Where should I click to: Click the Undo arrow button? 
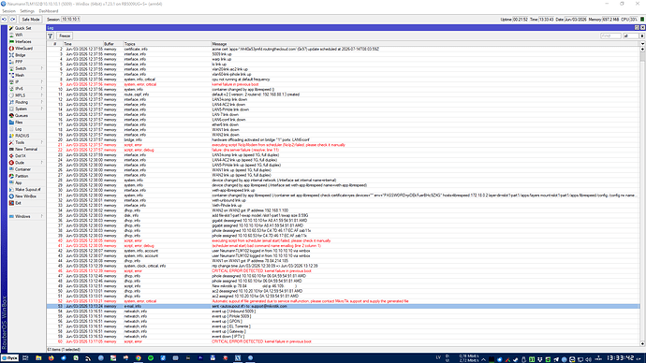[x=4, y=20]
